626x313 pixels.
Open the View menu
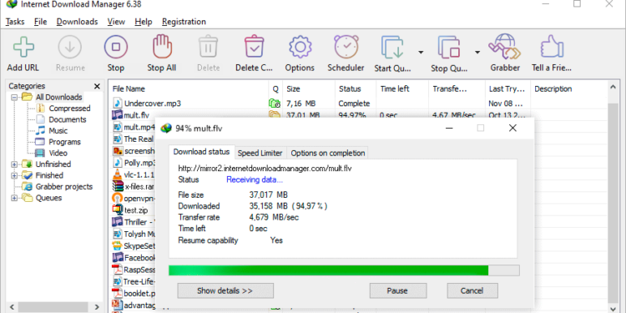point(116,22)
